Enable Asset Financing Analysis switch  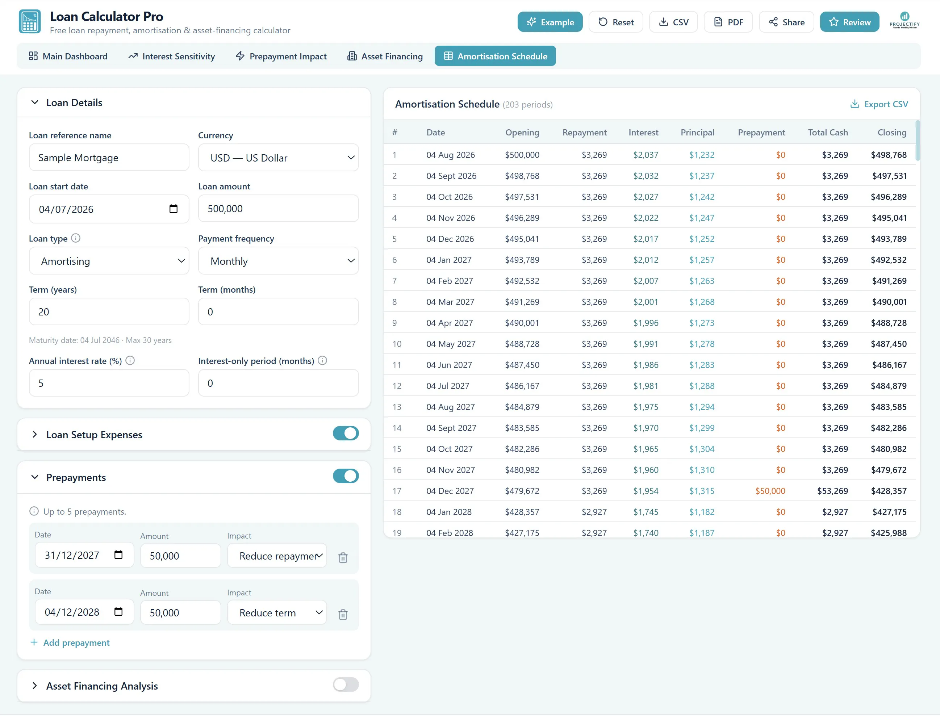(x=346, y=685)
